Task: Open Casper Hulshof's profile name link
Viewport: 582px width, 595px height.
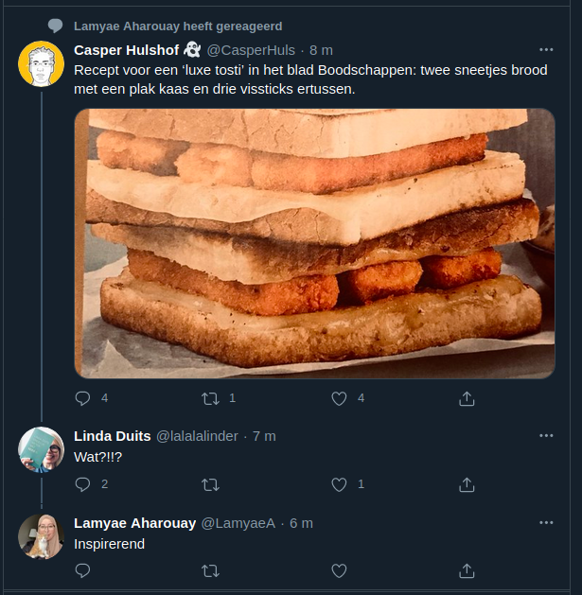Action: point(127,50)
